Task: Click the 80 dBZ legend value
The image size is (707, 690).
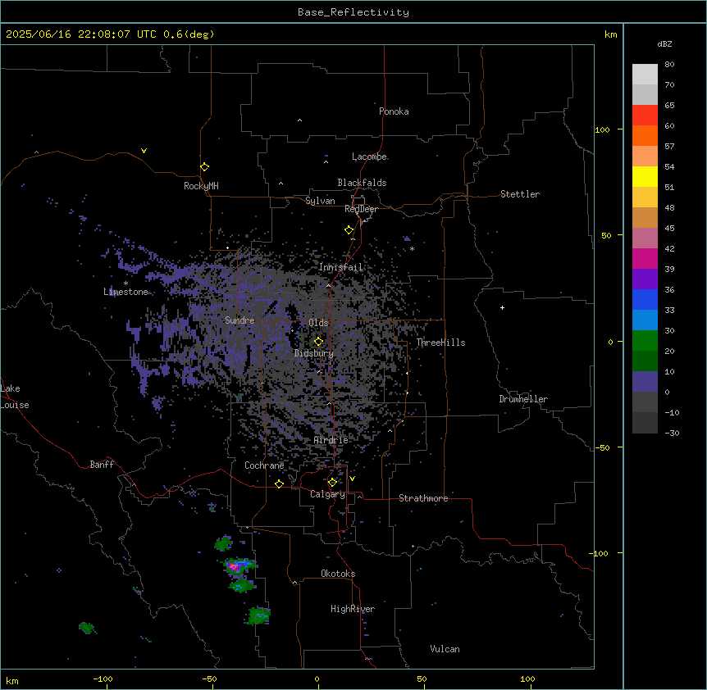Action: (669, 65)
